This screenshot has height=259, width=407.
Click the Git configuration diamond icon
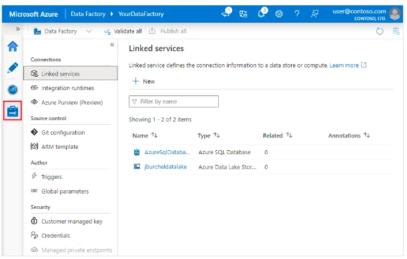pyautogui.click(x=34, y=132)
